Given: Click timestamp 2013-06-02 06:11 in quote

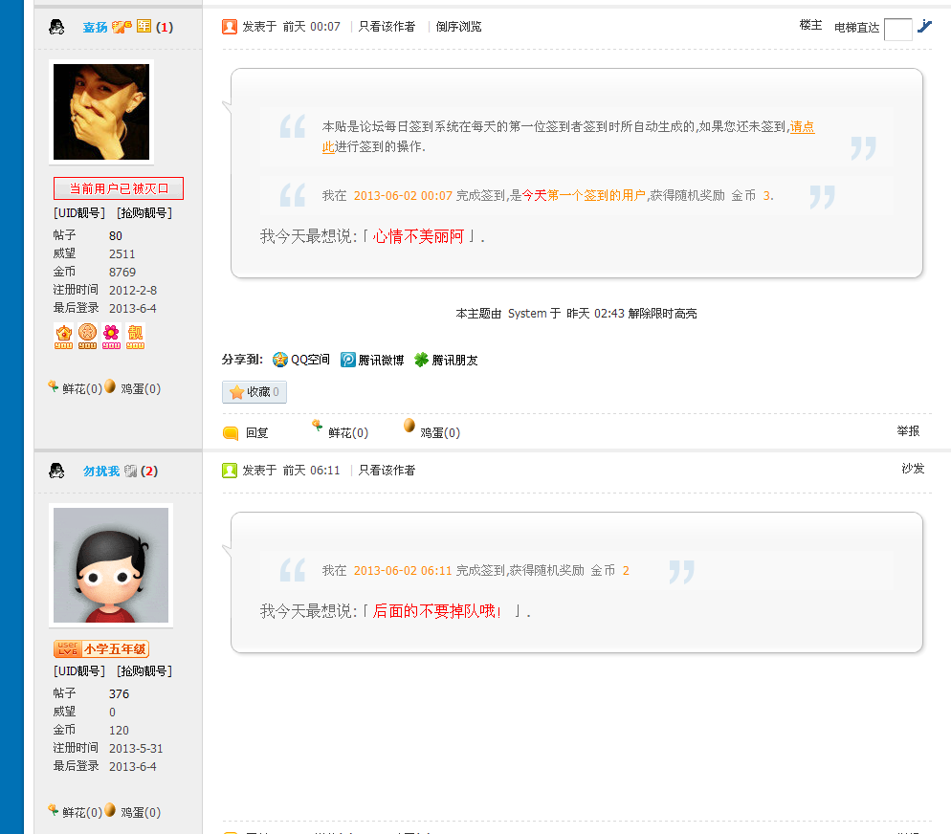Looking at the screenshot, I should pyautogui.click(x=403, y=570).
